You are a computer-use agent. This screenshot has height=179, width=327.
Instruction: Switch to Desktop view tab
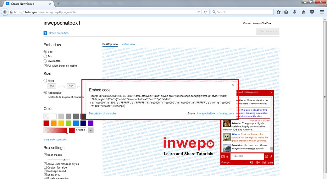(x=110, y=44)
